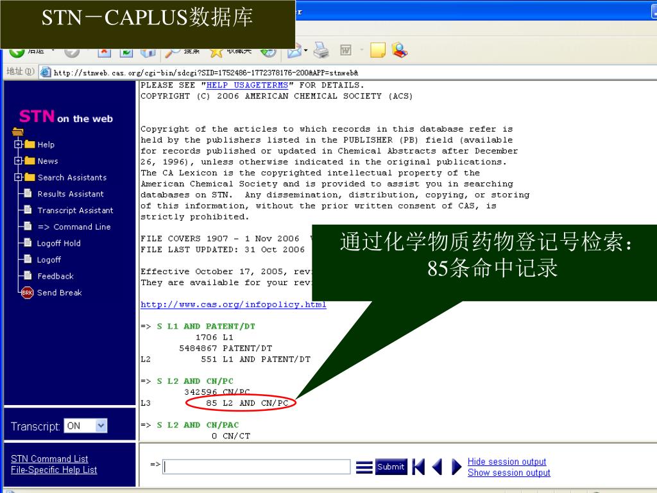Expand the Help folder in the STN tree
The width and height of the screenshot is (657, 493).
[18, 144]
